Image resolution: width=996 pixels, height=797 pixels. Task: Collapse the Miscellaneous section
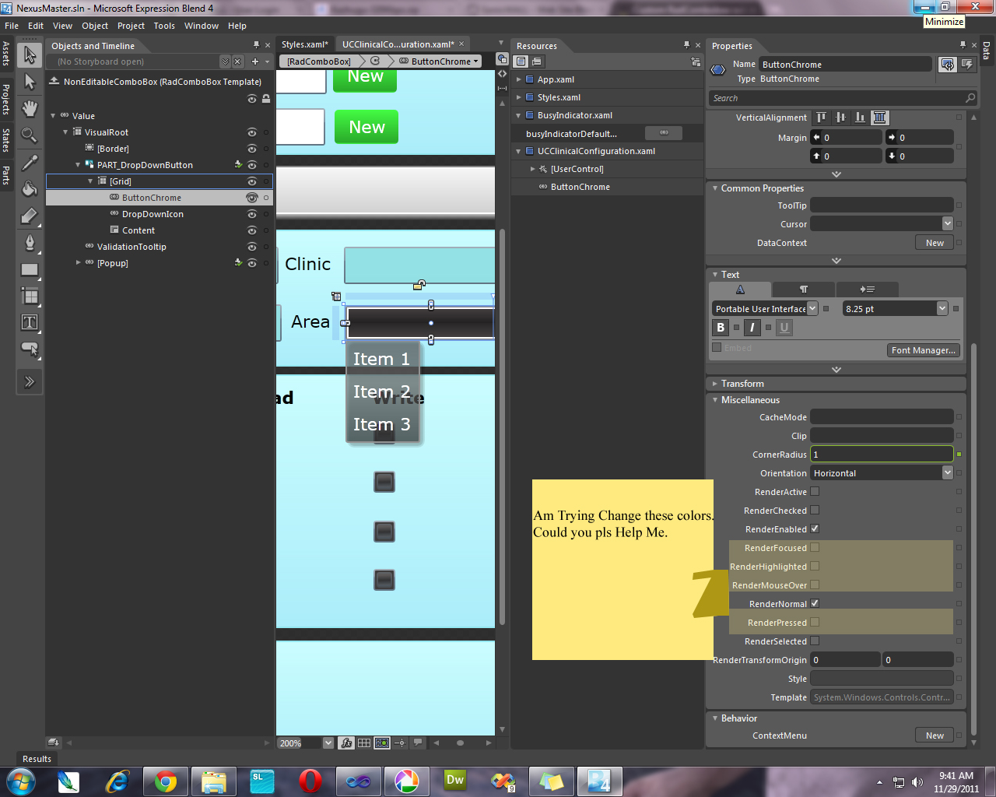pyautogui.click(x=714, y=400)
